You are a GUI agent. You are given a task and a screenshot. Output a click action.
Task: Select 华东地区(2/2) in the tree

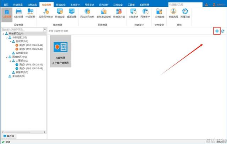click(20, 37)
